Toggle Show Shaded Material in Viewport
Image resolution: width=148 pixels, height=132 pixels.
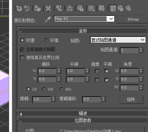click(102, 8)
